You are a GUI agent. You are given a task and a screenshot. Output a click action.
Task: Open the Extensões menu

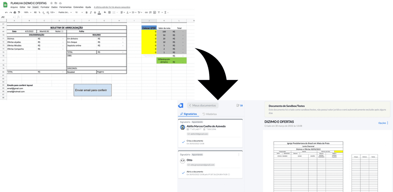(78, 7)
